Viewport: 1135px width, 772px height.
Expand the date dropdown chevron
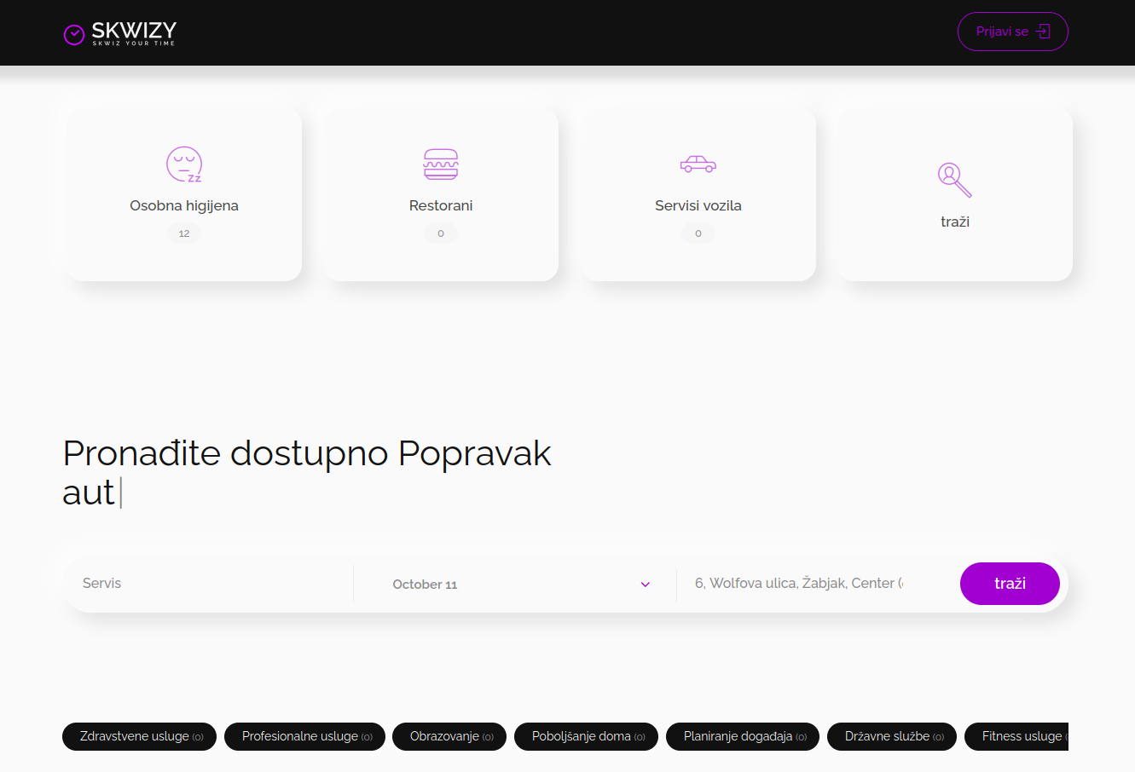tap(646, 585)
